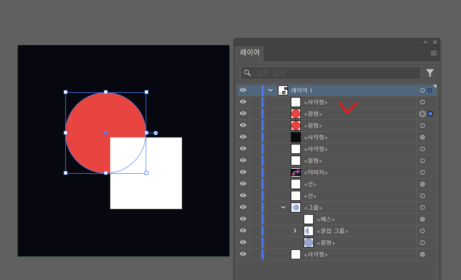The width and height of the screenshot is (461, 280).
Task: Click the pie widget handle right of circle
Action: [156, 133]
